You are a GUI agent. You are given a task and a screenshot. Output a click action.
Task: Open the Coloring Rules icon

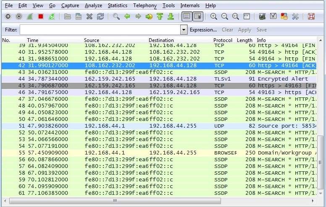pyautogui.click(x=284, y=17)
